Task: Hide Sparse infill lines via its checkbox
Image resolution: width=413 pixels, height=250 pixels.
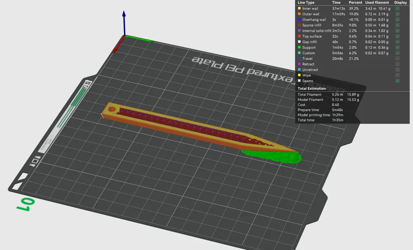Action: click(x=397, y=25)
